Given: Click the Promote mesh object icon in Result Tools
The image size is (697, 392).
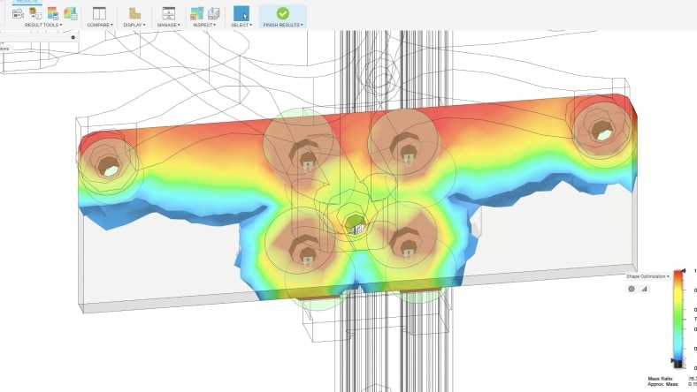Looking at the screenshot, I should pos(35,13).
